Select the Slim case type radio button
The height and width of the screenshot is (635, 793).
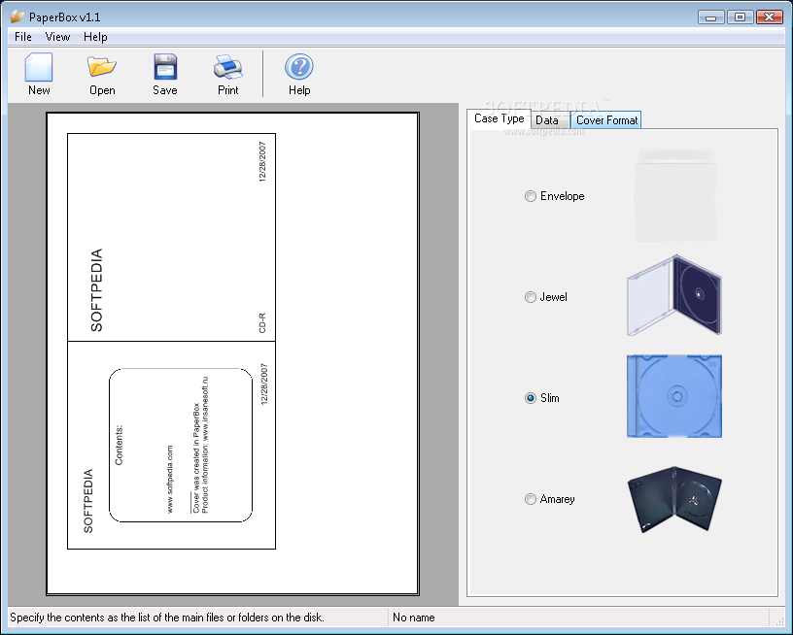tap(530, 398)
